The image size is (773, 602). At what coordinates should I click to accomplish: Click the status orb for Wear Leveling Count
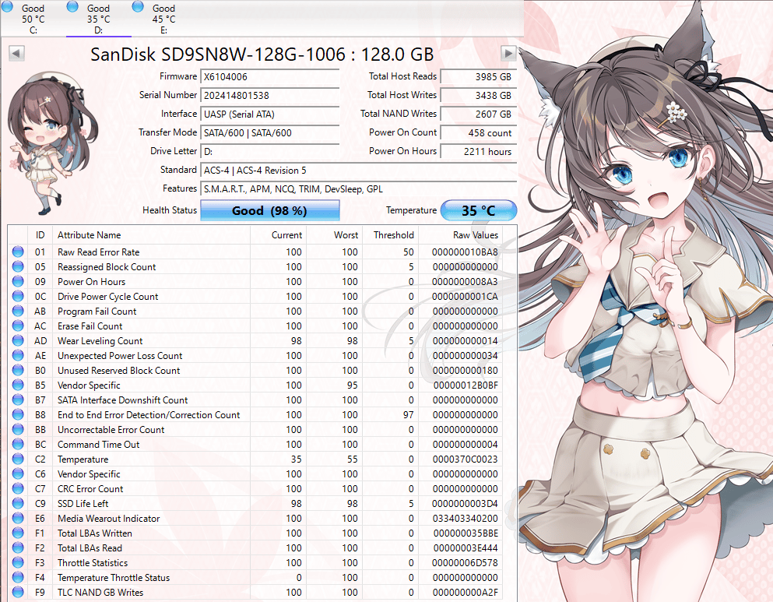point(18,340)
